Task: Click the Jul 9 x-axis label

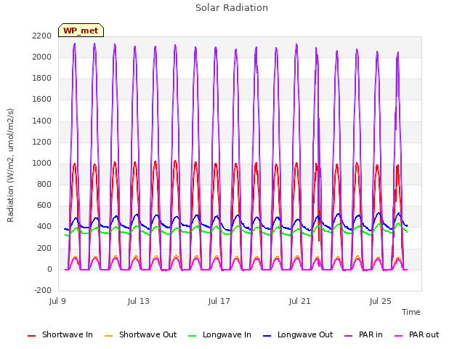Action: 57,301
